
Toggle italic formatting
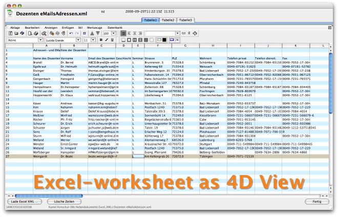pos(107,40)
